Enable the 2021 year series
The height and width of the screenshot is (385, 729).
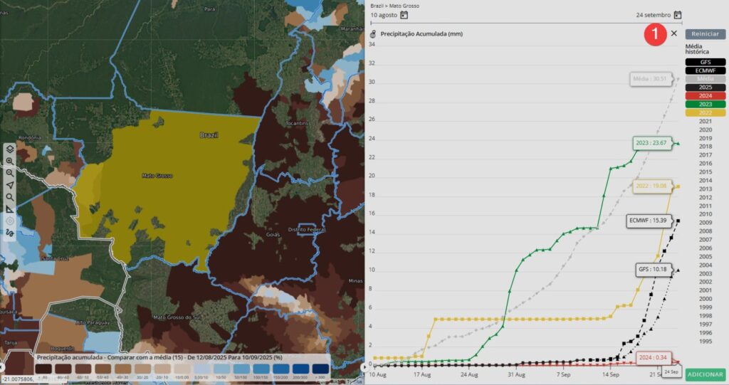click(705, 121)
